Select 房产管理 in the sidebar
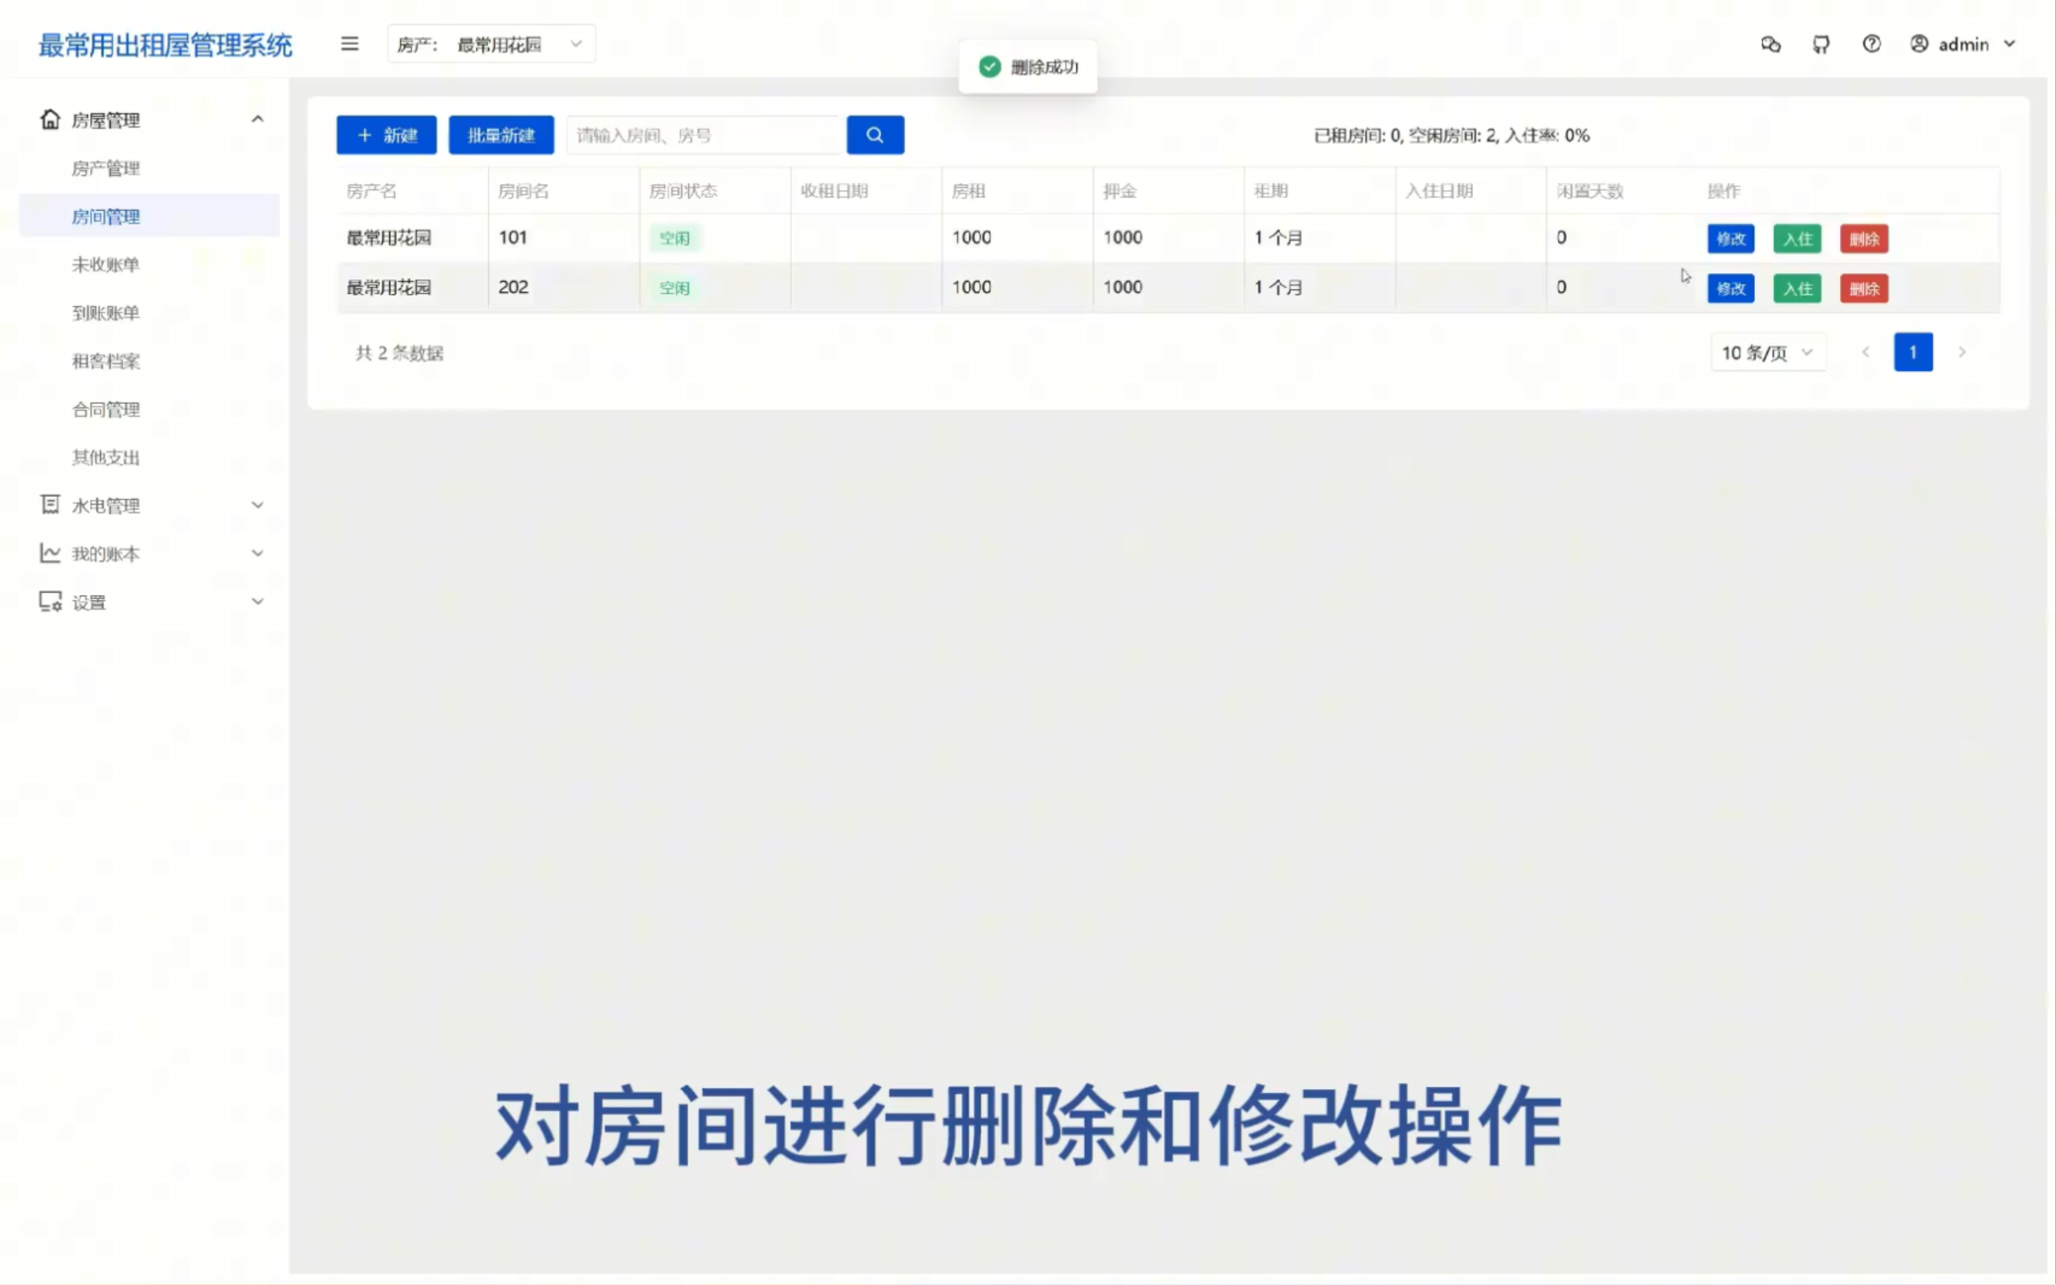The image size is (2056, 1285). pos(105,167)
